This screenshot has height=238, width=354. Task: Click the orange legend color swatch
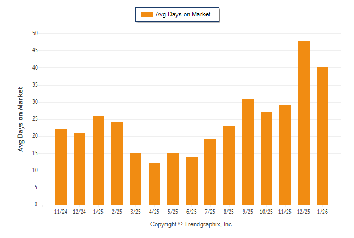pyautogui.click(x=147, y=14)
